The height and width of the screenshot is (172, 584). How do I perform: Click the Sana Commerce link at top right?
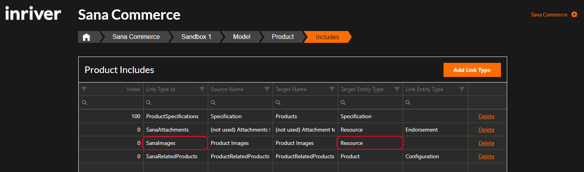[x=549, y=15]
